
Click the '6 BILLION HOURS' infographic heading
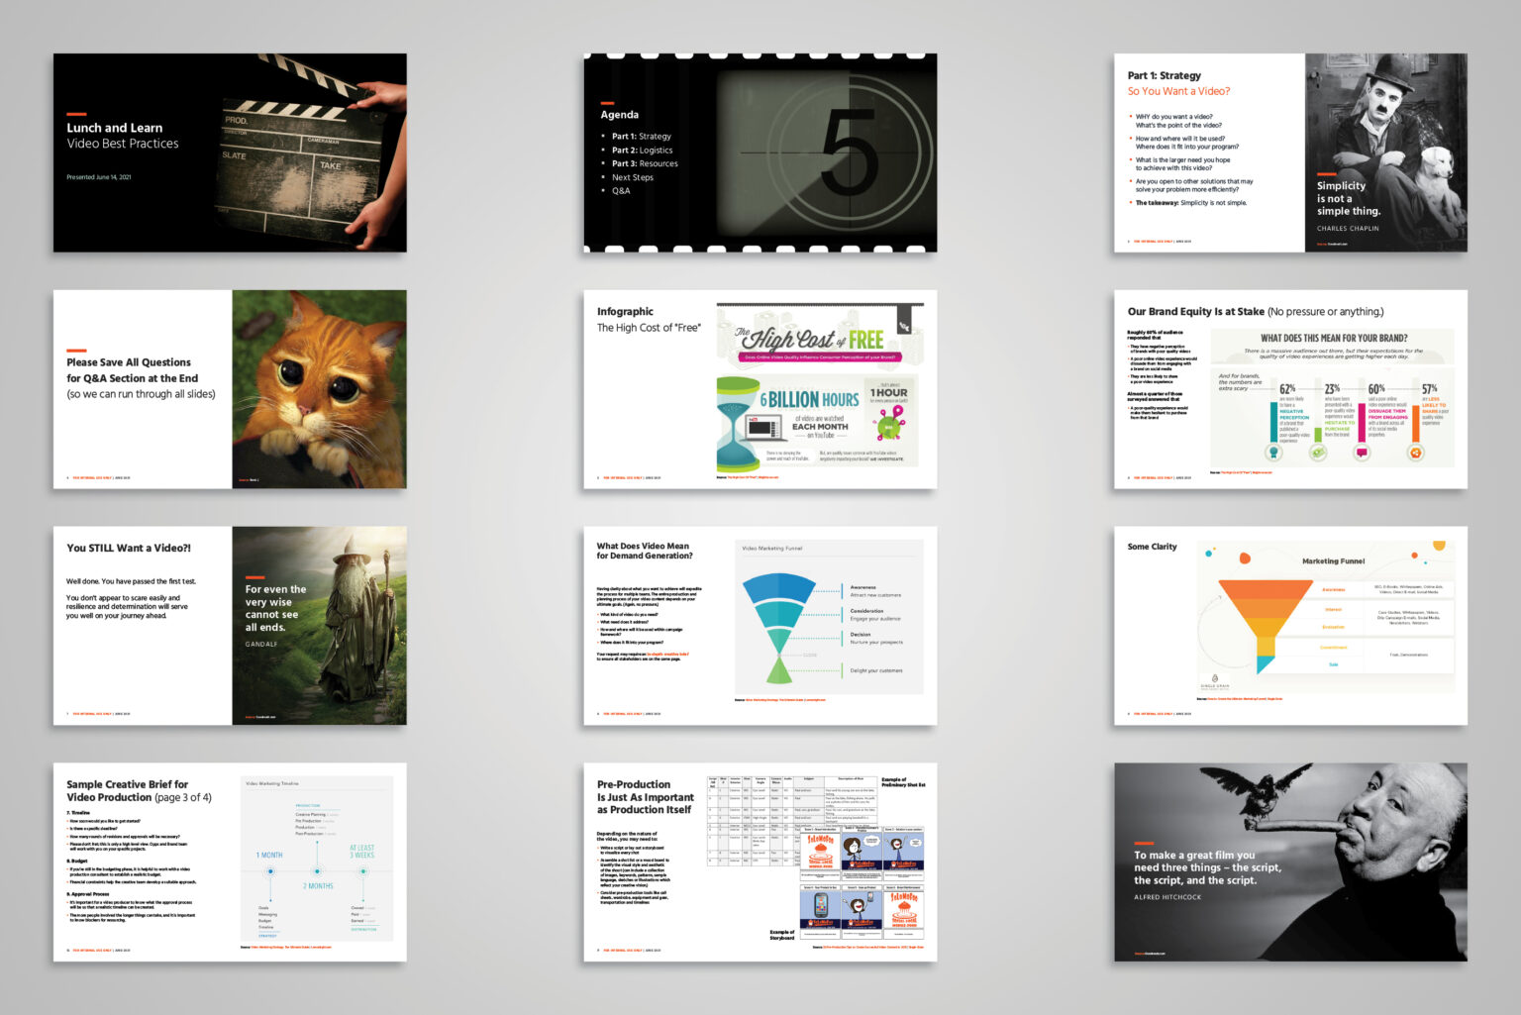(x=810, y=400)
